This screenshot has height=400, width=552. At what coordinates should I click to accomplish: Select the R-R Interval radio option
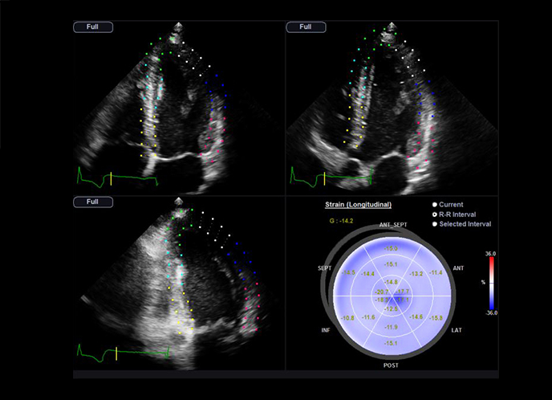454,214
